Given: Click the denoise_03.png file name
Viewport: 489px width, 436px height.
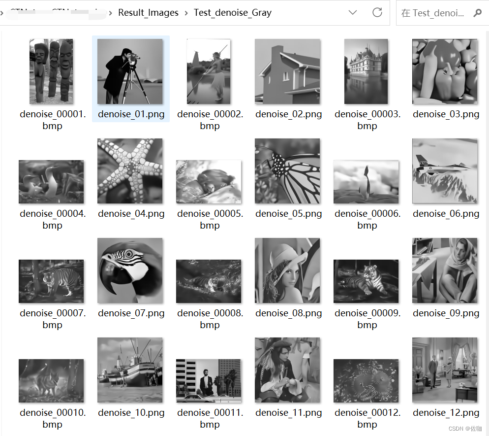Looking at the screenshot, I should (x=446, y=114).
